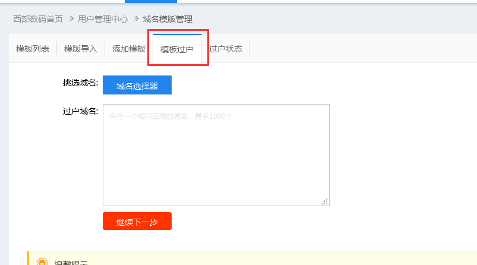The image size is (477, 265).
Task: Select the highlighted 模板过户 tab
Action: click(x=177, y=49)
